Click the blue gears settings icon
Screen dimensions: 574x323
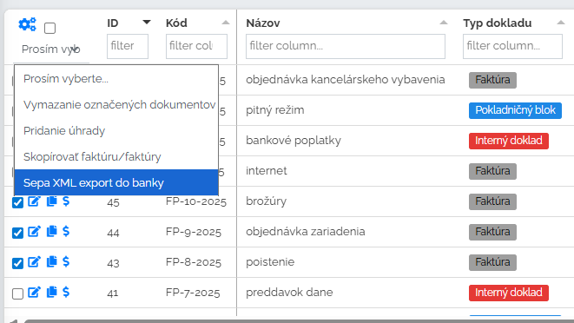pyautogui.click(x=28, y=24)
